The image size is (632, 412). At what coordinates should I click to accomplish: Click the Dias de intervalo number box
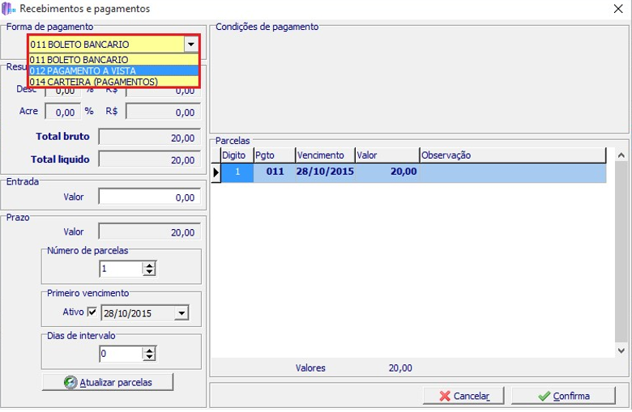(121, 354)
